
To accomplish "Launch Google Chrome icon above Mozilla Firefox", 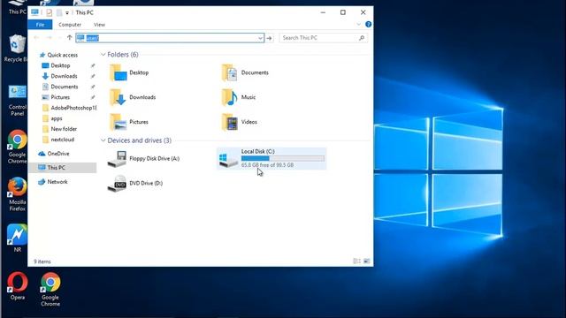I will pos(17,147).
